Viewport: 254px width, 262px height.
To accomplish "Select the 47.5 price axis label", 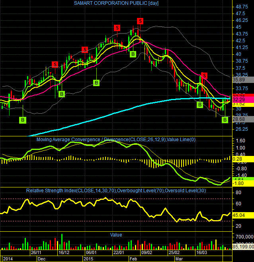I will point(240,14).
